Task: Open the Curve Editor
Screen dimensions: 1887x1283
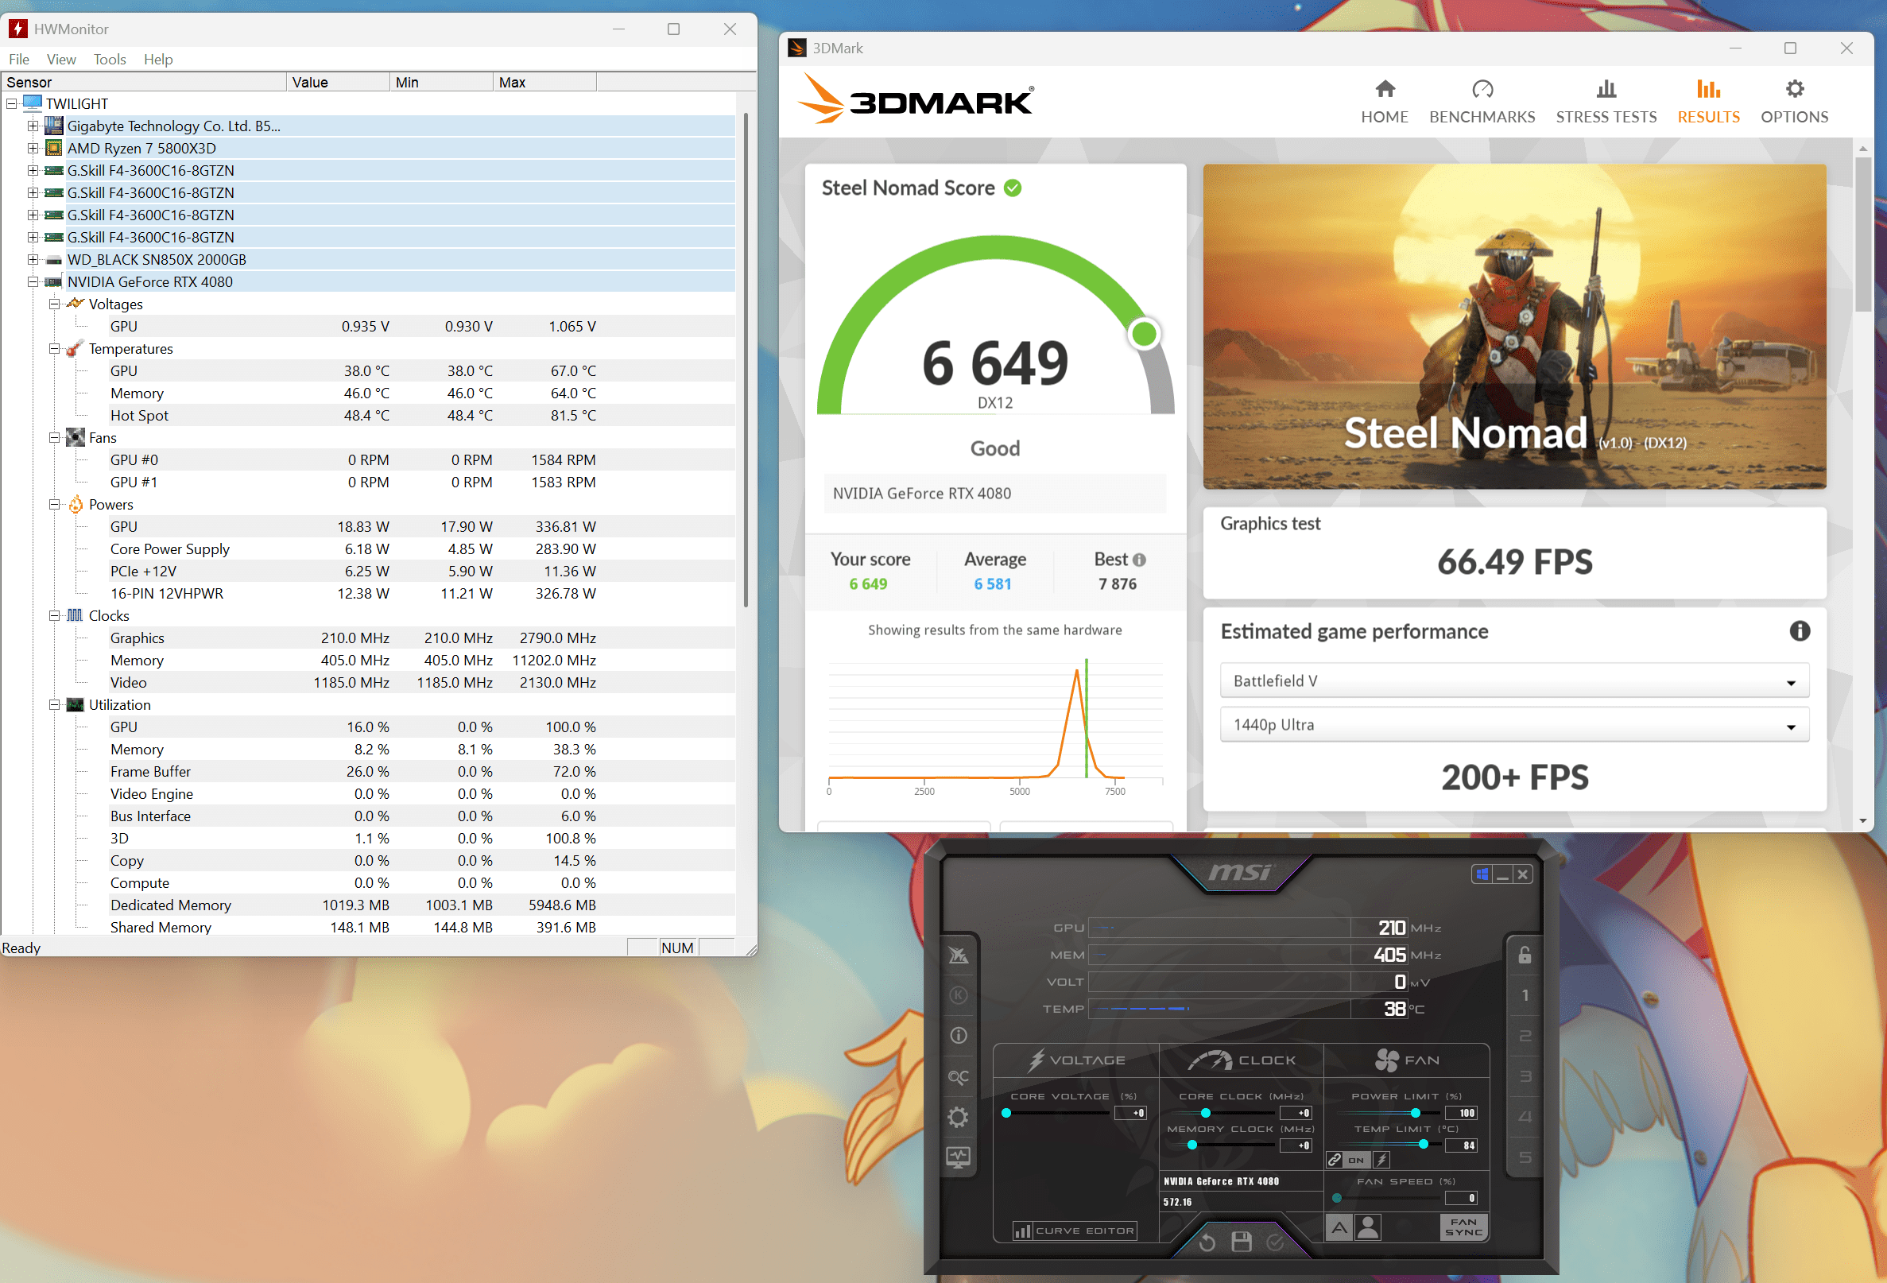Action: [1074, 1231]
